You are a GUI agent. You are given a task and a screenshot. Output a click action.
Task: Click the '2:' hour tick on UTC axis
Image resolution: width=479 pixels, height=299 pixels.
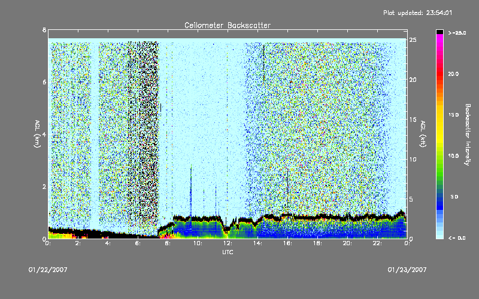coord(78,243)
